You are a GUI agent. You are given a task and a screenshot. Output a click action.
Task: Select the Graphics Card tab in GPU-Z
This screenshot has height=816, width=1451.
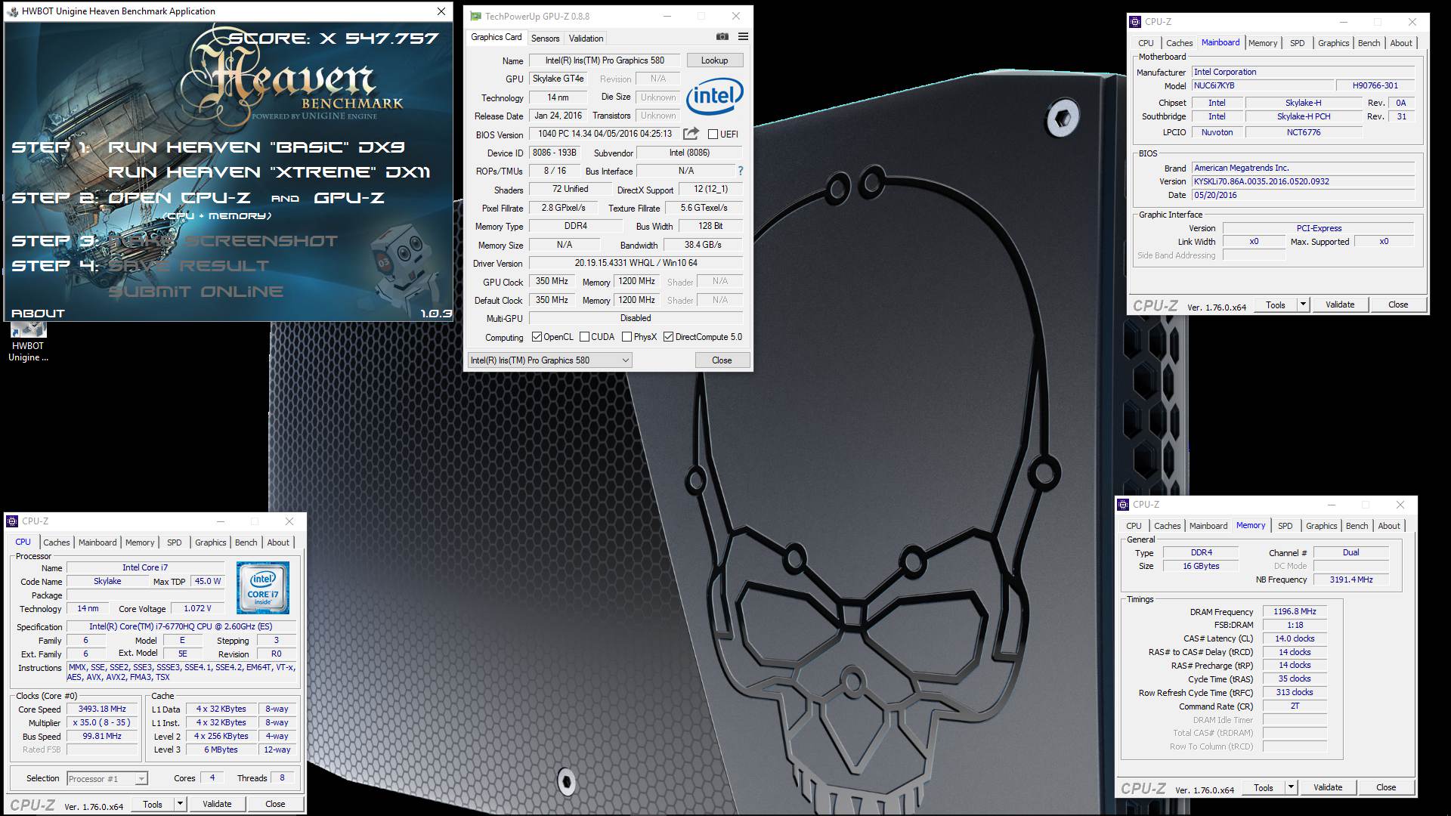[496, 37]
